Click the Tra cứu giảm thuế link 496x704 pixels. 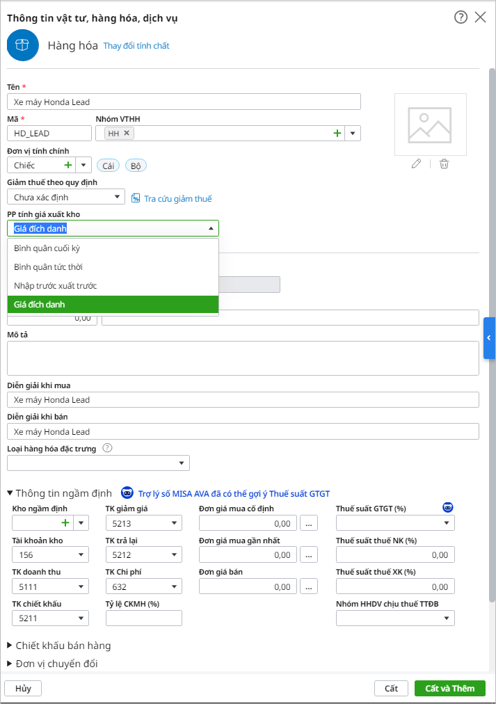[x=178, y=198]
